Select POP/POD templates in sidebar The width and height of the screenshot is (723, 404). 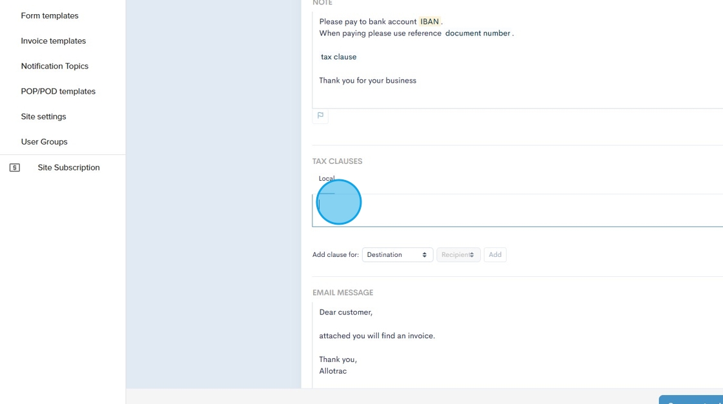tap(58, 91)
